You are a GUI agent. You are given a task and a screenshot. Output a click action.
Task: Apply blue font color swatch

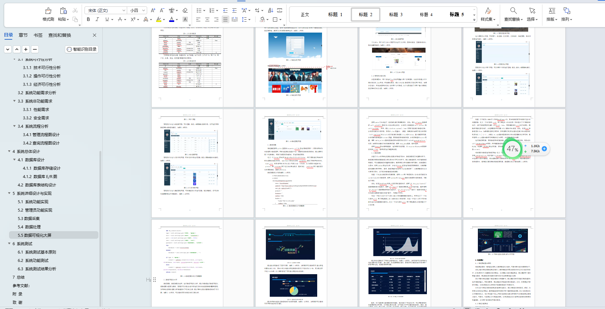coord(172,19)
